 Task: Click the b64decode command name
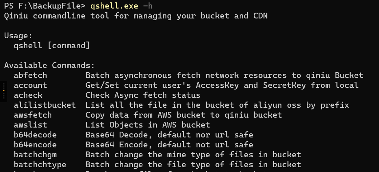(35, 135)
